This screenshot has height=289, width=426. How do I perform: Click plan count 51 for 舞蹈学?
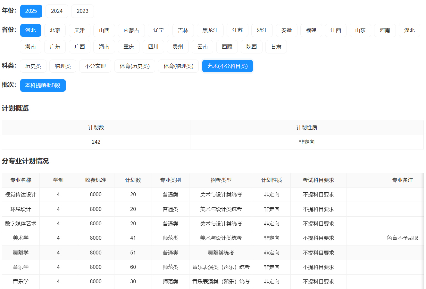tap(133, 253)
